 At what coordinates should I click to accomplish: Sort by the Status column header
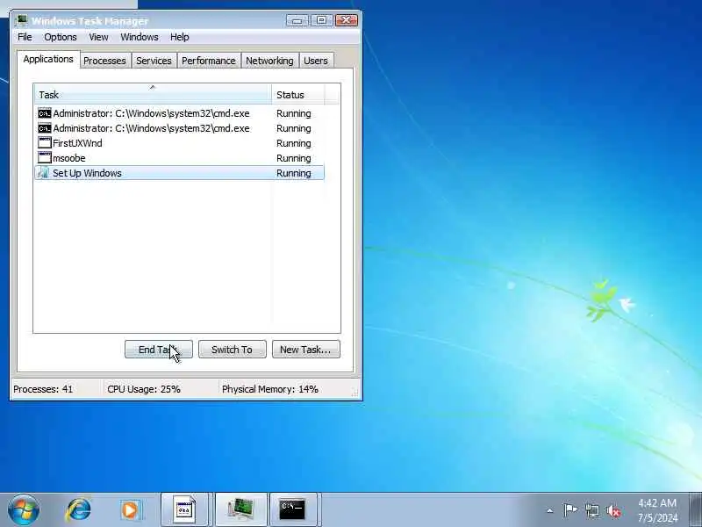click(x=298, y=95)
